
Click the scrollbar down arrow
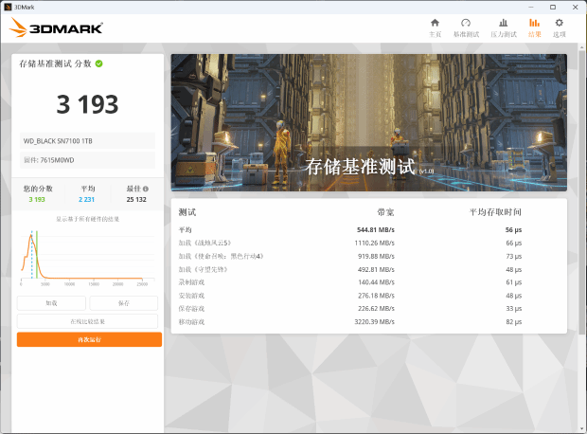point(581,428)
